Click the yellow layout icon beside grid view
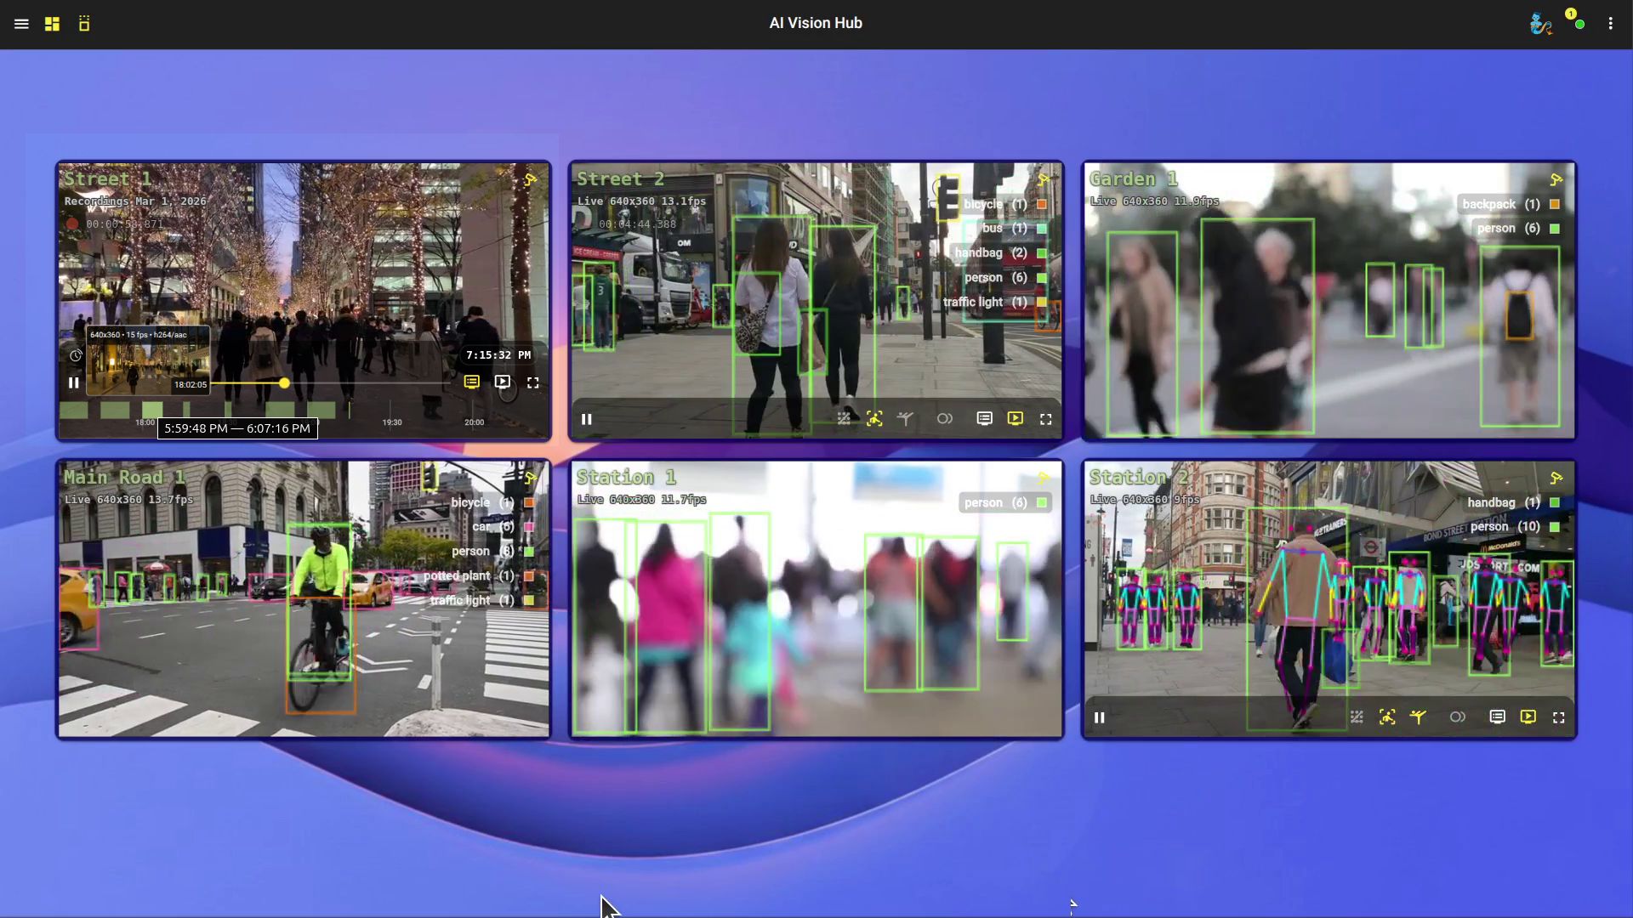1633x918 pixels. [84, 24]
